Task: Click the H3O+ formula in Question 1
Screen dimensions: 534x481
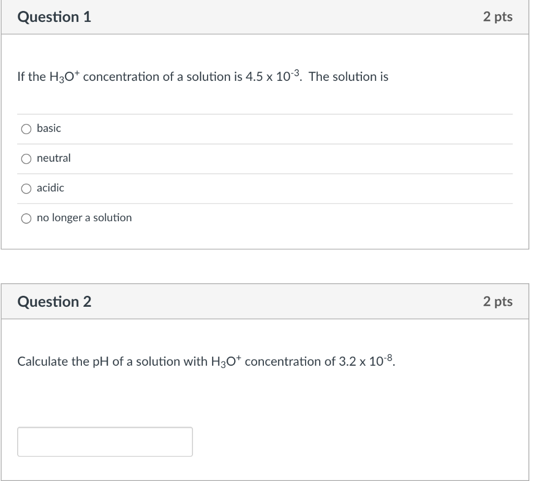Action: tap(64, 77)
